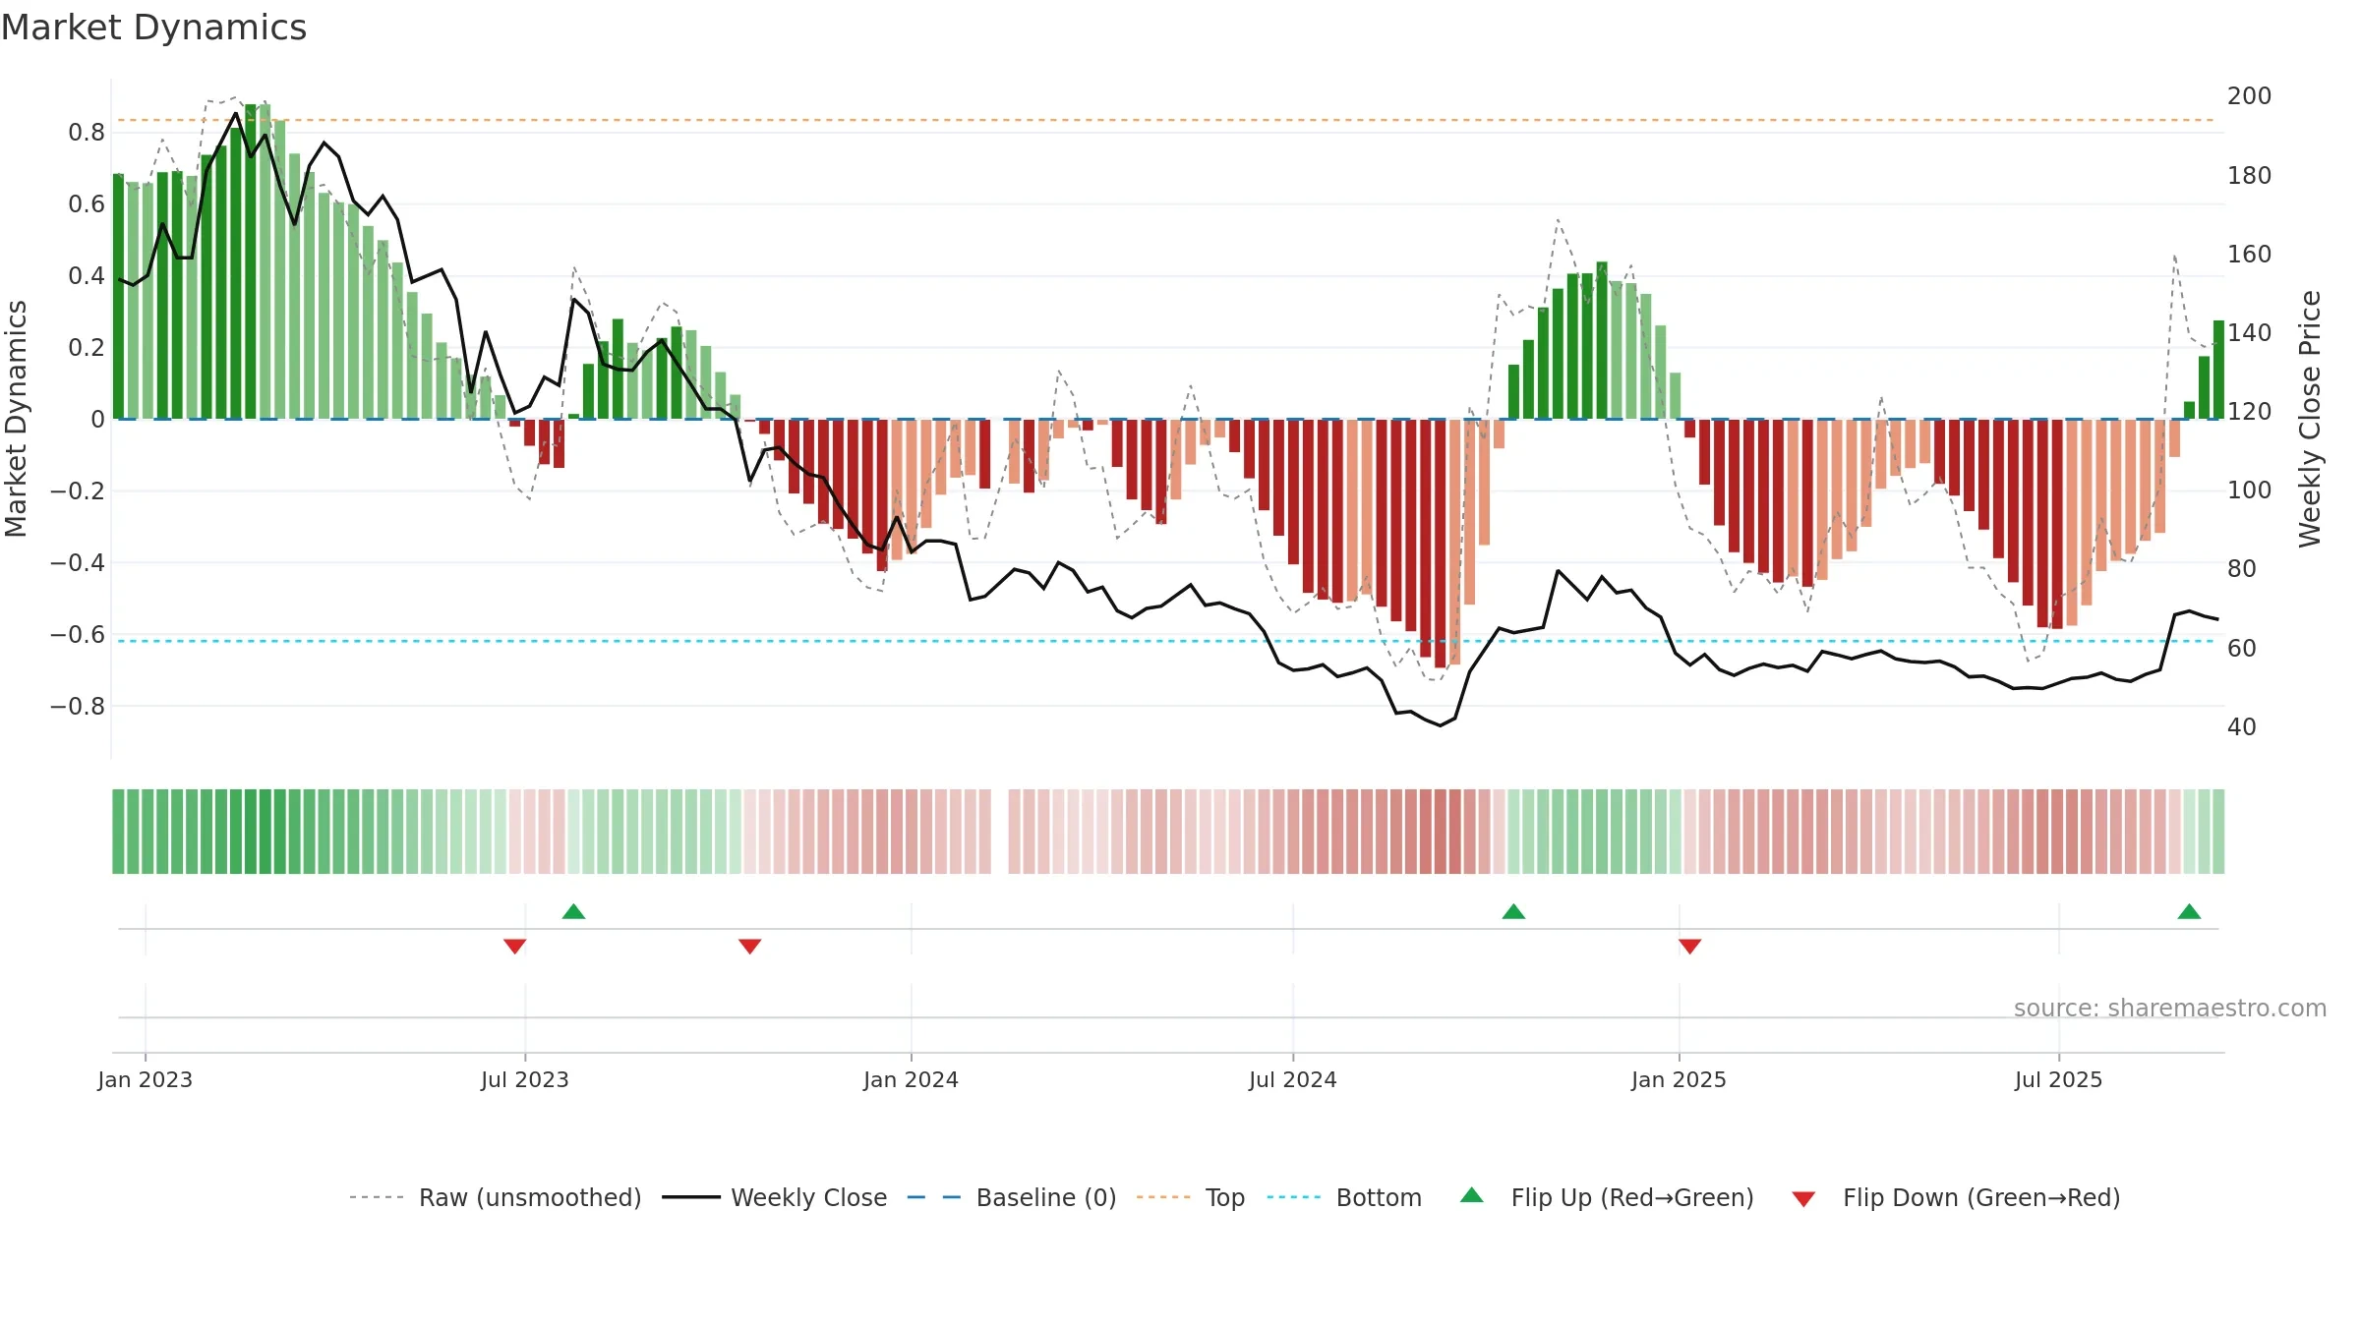Click the flip-up marker after Jul 2025
Screen dimensions: 2360x1327
(x=2190, y=911)
